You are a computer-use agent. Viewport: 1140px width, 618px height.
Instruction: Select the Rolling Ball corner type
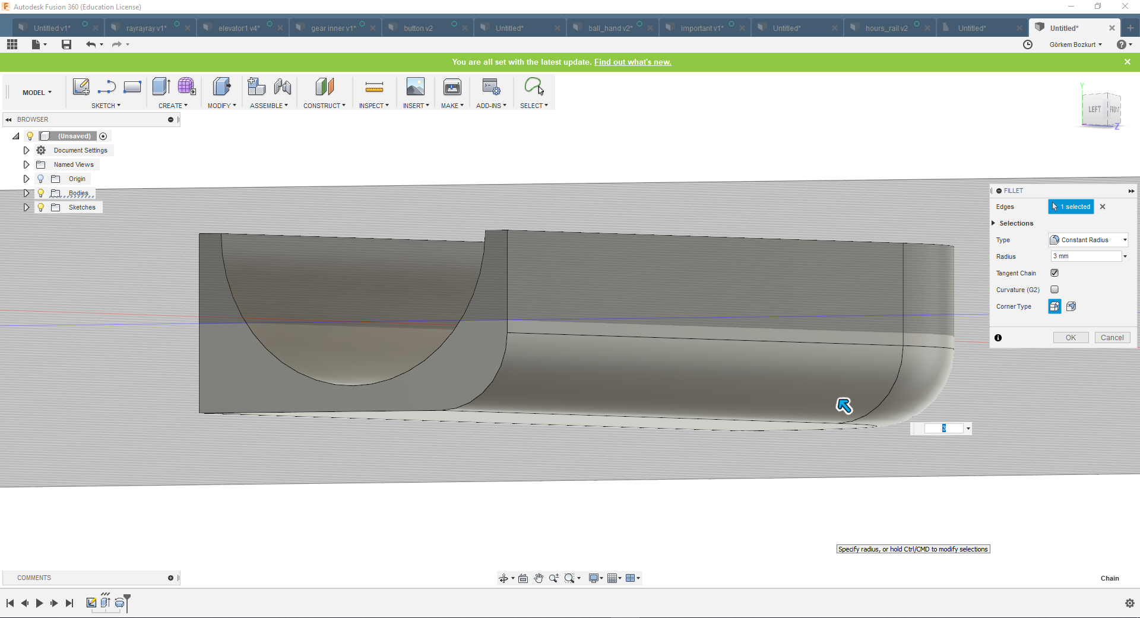(1054, 306)
